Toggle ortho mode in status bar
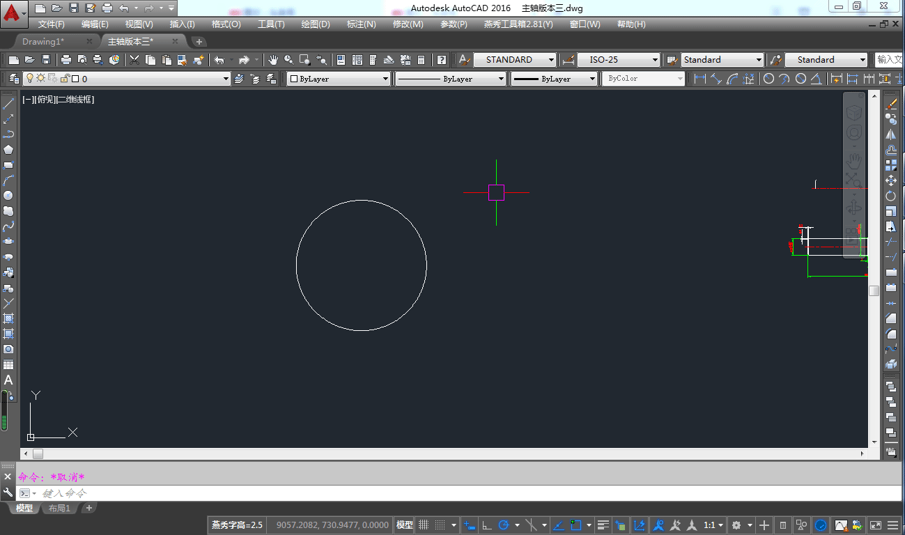Viewport: 905px width, 535px height. [x=486, y=525]
